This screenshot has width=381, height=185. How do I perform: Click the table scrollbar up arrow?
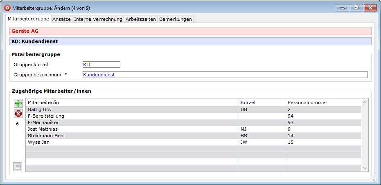point(365,102)
